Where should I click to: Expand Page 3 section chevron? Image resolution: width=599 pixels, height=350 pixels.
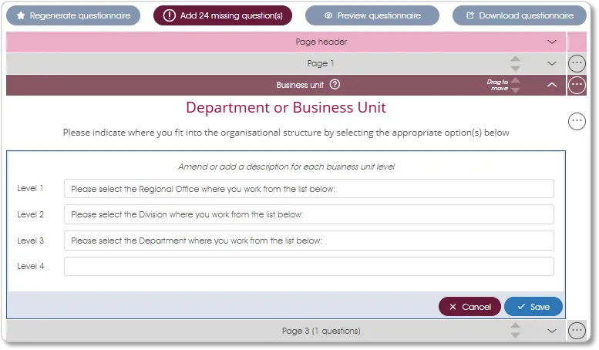point(552,331)
